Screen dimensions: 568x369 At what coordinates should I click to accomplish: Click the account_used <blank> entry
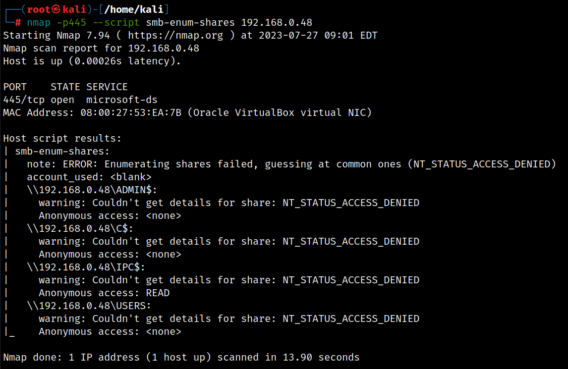(89, 177)
